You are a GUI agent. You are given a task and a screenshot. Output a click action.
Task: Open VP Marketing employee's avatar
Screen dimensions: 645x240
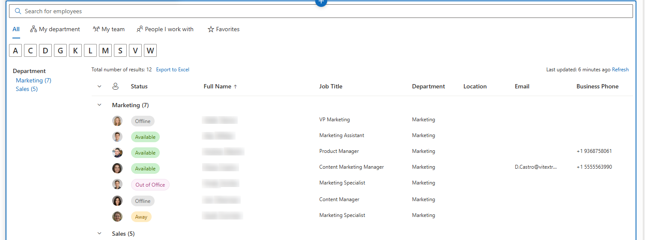click(x=117, y=121)
